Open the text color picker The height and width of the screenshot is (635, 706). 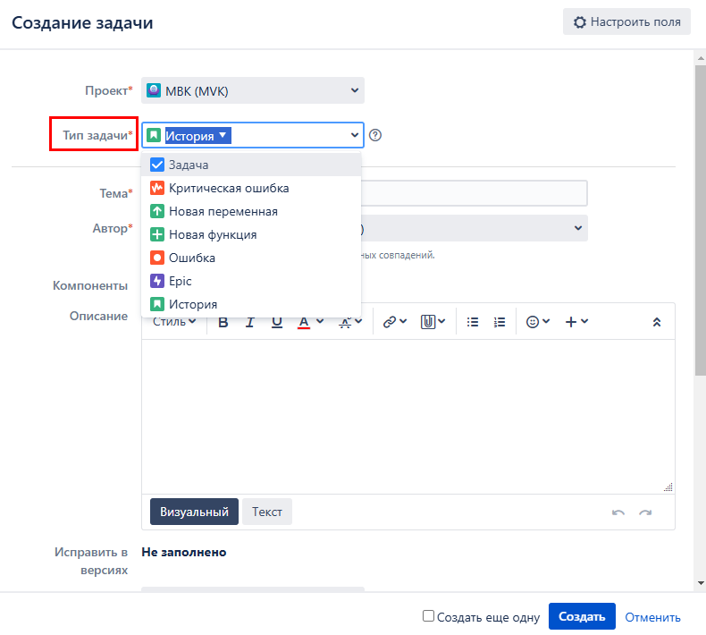[x=310, y=323]
